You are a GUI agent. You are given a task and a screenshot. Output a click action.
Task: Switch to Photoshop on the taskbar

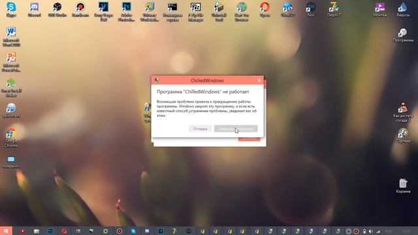pyautogui.click(x=50, y=231)
